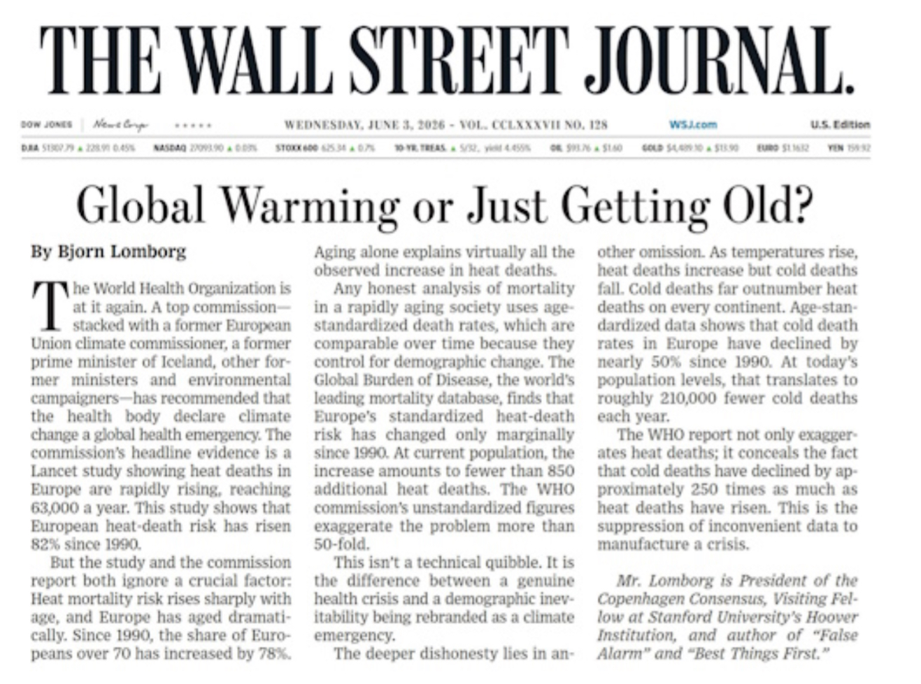Click the italic author bio about Mr. Lomborg
Image resolution: width=921 pixels, height=684 pixels.
coord(727,617)
